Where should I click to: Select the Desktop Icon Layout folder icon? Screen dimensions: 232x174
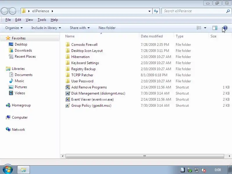click(x=68, y=50)
